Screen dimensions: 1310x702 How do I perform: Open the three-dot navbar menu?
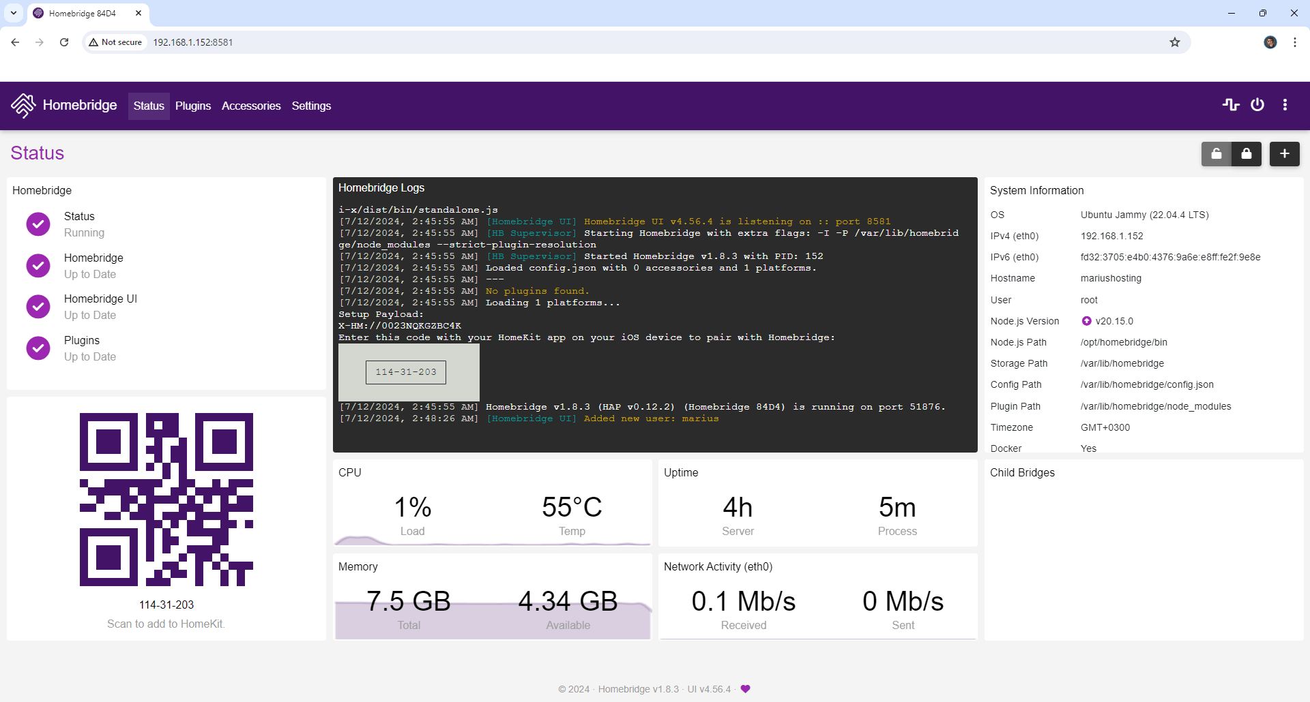click(x=1285, y=105)
